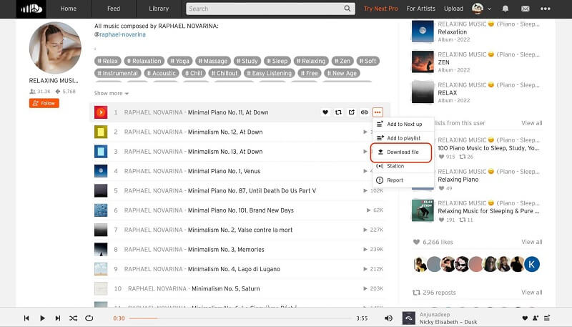Click play in the bottom player
The image size is (572, 327).
point(42,318)
